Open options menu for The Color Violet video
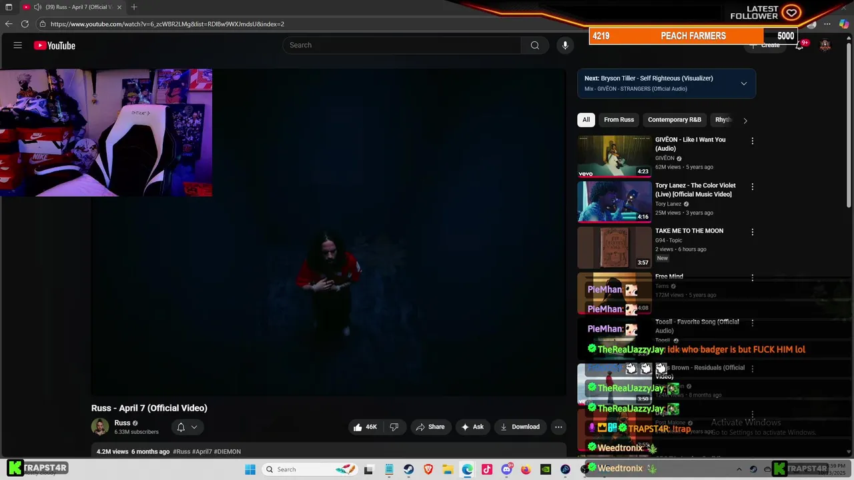This screenshot has width=854, height=480. 753,187
